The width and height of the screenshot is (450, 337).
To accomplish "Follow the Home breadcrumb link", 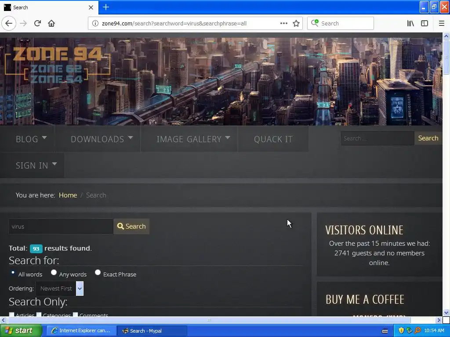I will pyautogui.click(x=68, y=195).
